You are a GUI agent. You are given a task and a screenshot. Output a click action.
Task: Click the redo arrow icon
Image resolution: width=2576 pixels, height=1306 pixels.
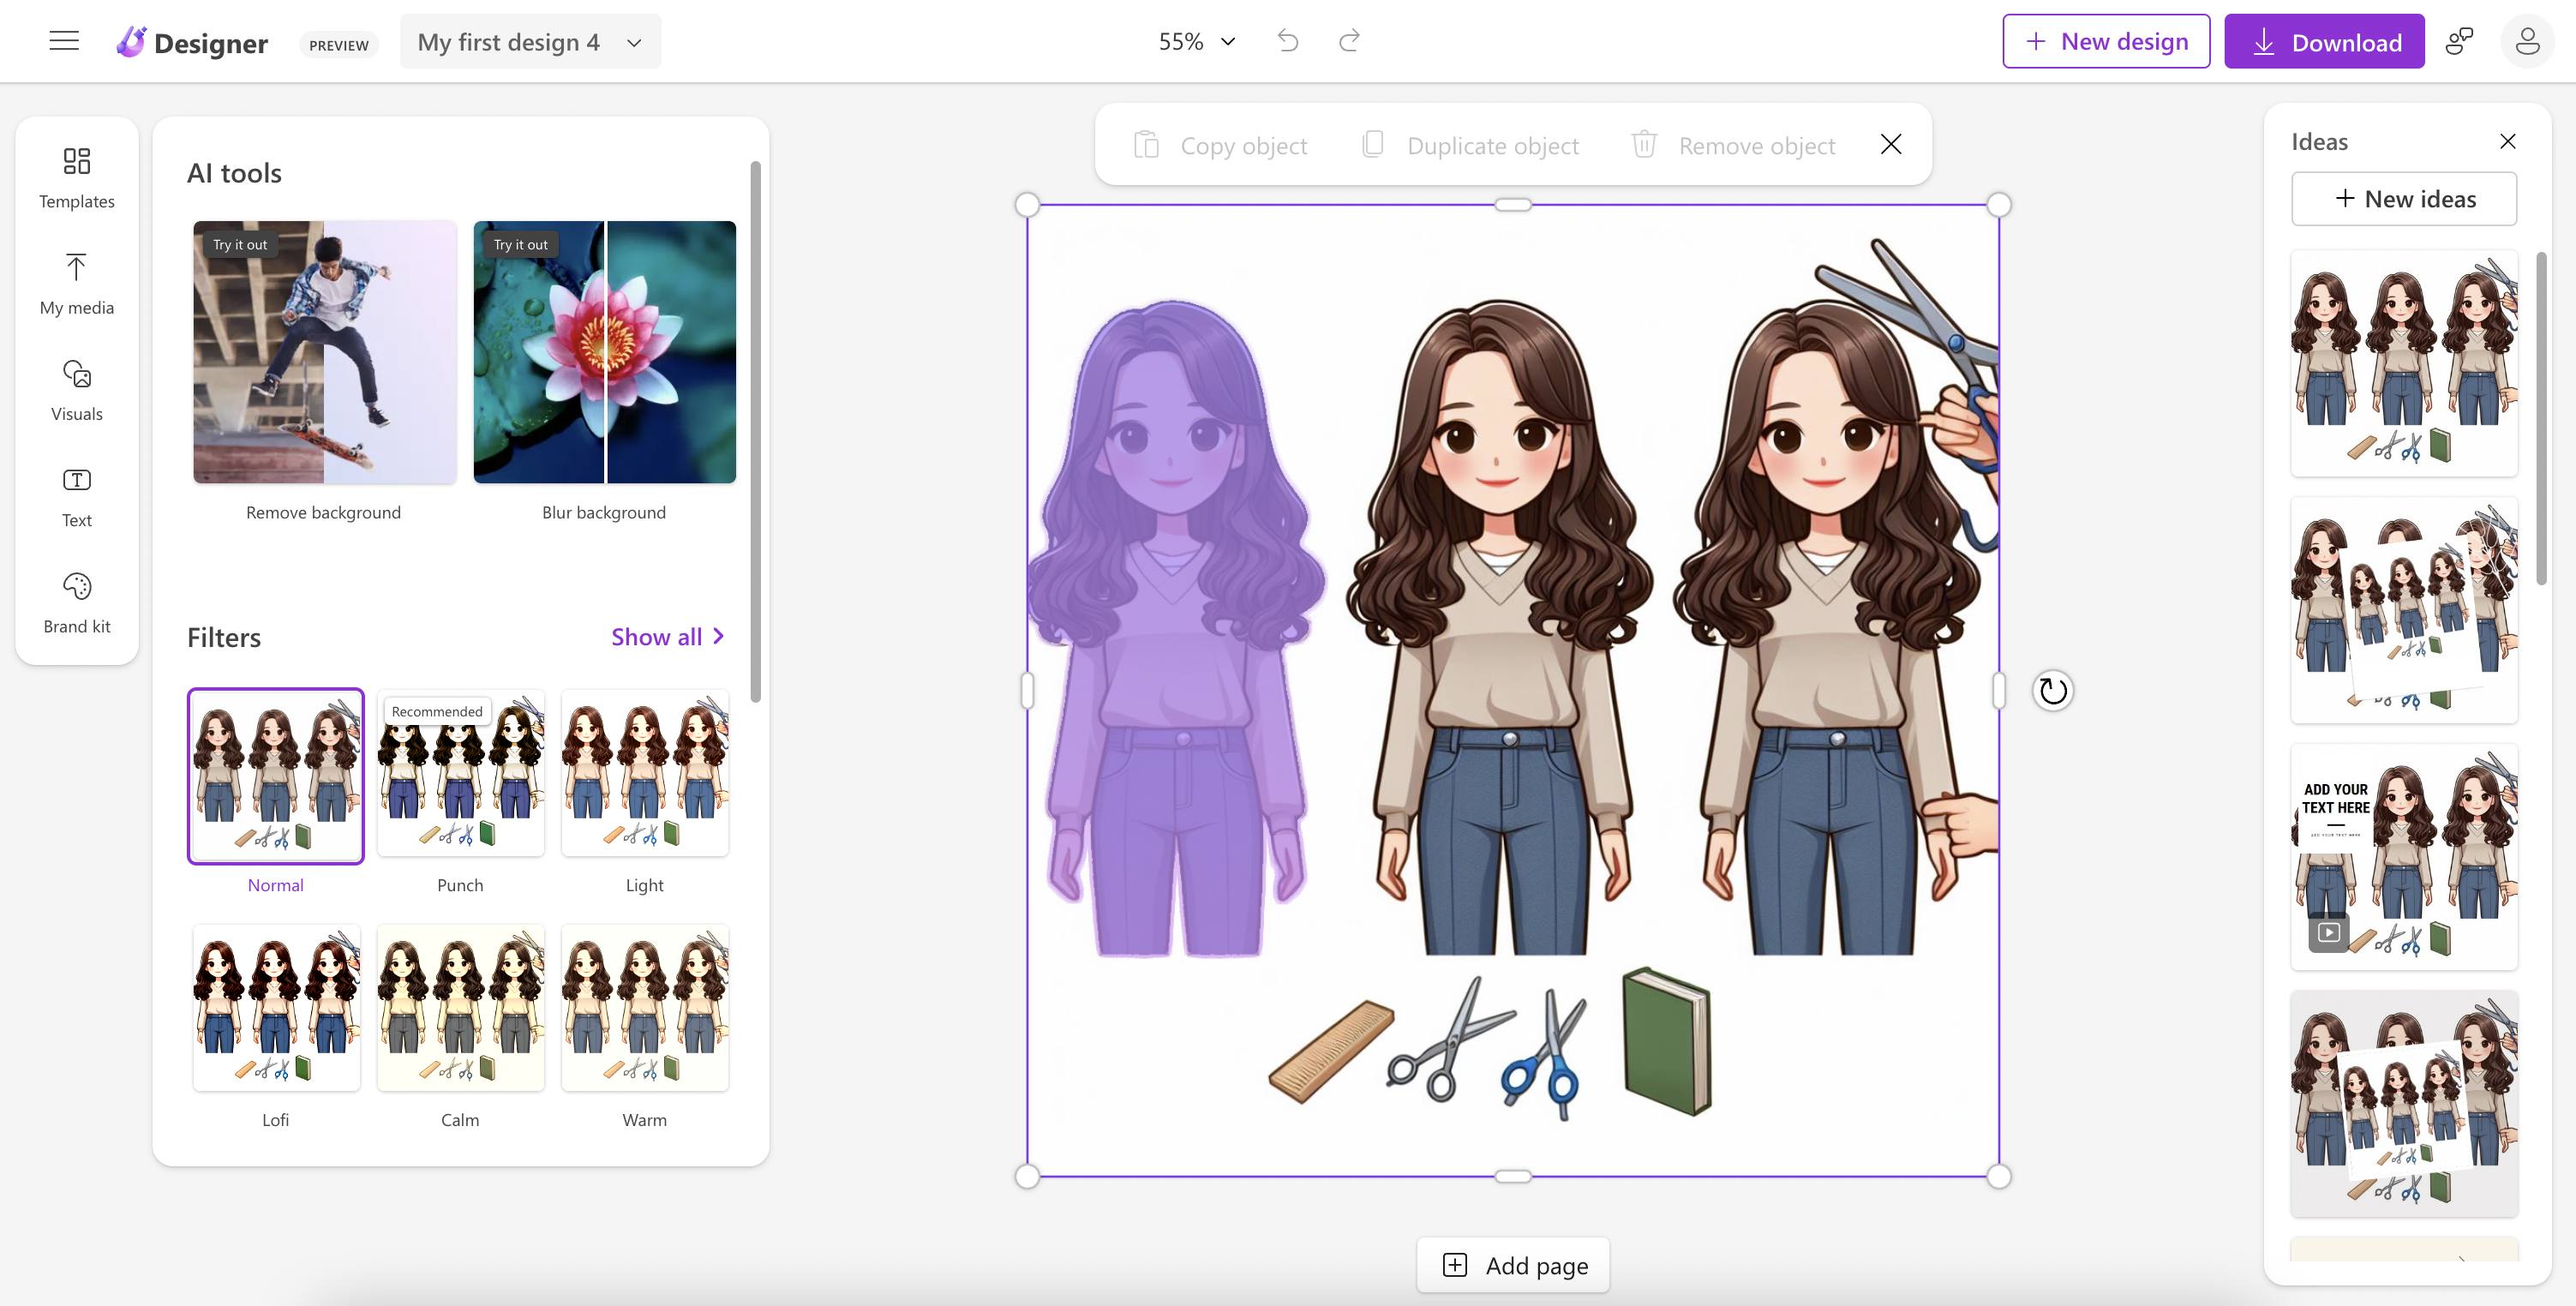point(1349,41)
